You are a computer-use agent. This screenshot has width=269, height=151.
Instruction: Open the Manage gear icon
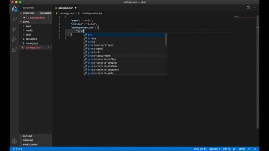[14, 141]
